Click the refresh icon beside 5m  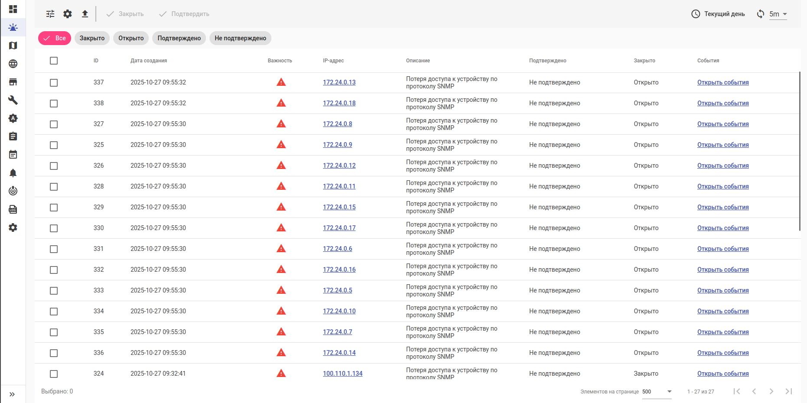click(760, 14)
